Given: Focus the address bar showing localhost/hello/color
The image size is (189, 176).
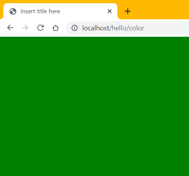Looking at the screenshot, I should click(x=128, y=28).
